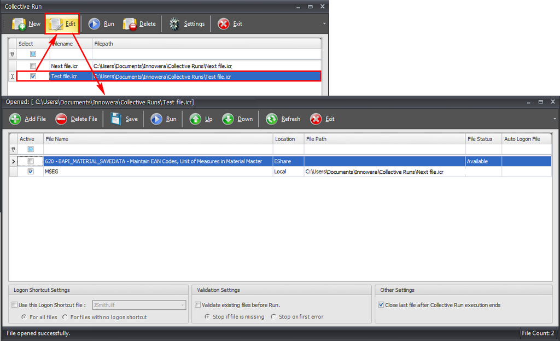The width and height of the screenshot is (560, 341).
Task: Click the Refresh icon
Action: pyautogui.click(x=271, y=119)
